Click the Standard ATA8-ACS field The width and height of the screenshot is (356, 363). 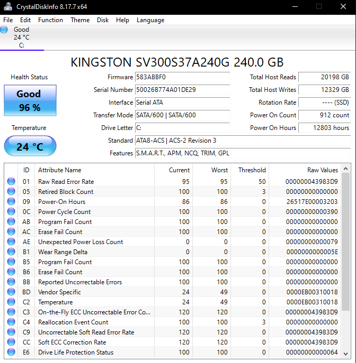tap(243, 141)
